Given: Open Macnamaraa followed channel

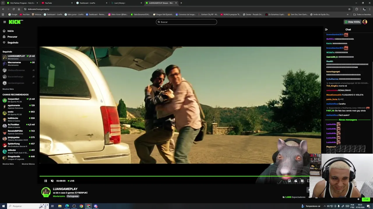Looking at the screenshot, I should point(19,64).
